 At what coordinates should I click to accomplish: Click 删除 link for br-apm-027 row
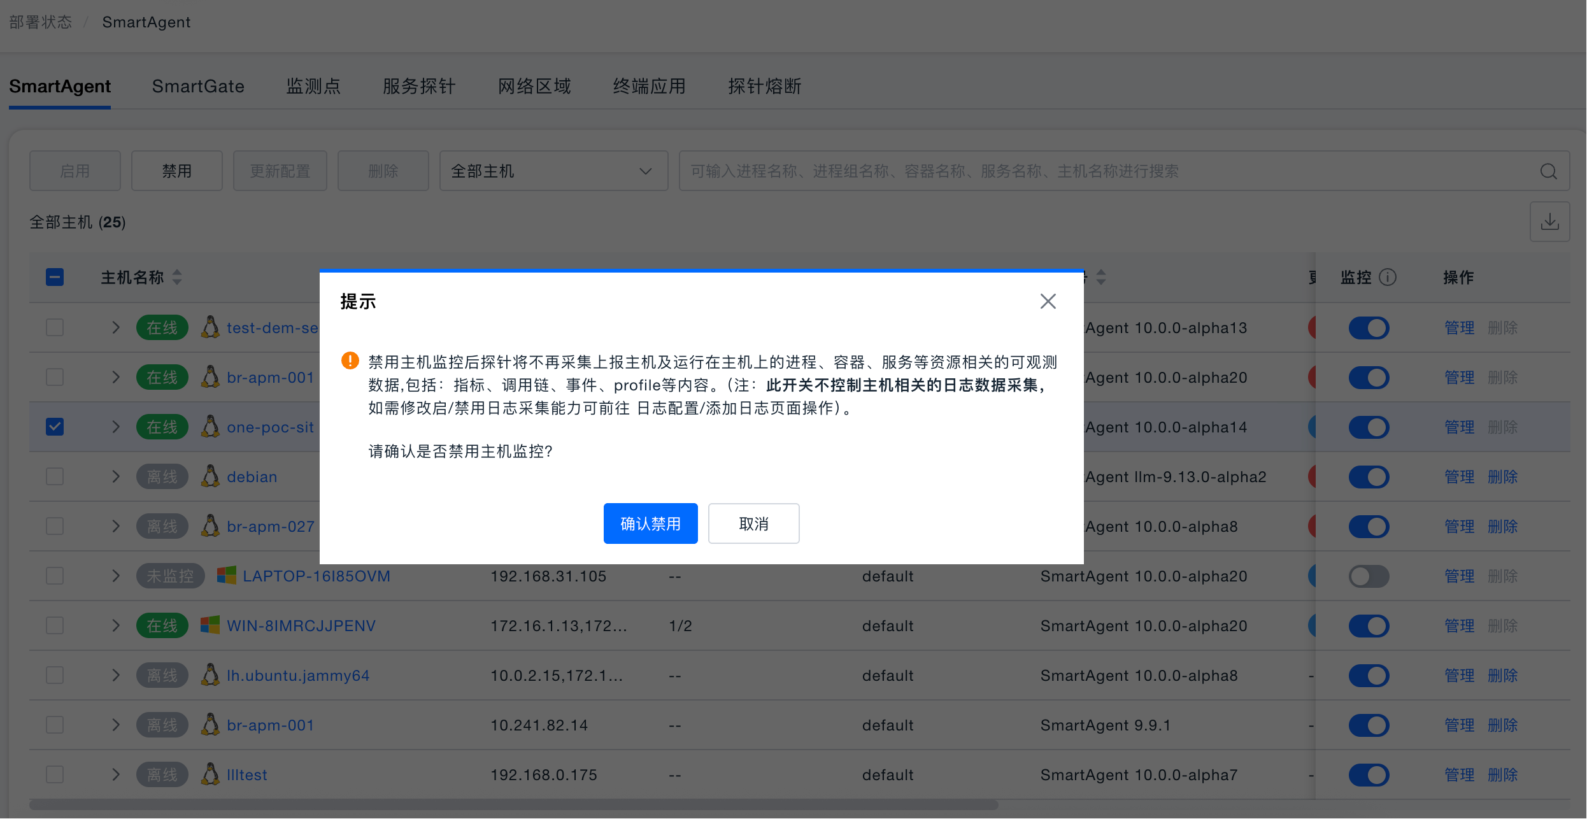click(x=1502, y=526)
